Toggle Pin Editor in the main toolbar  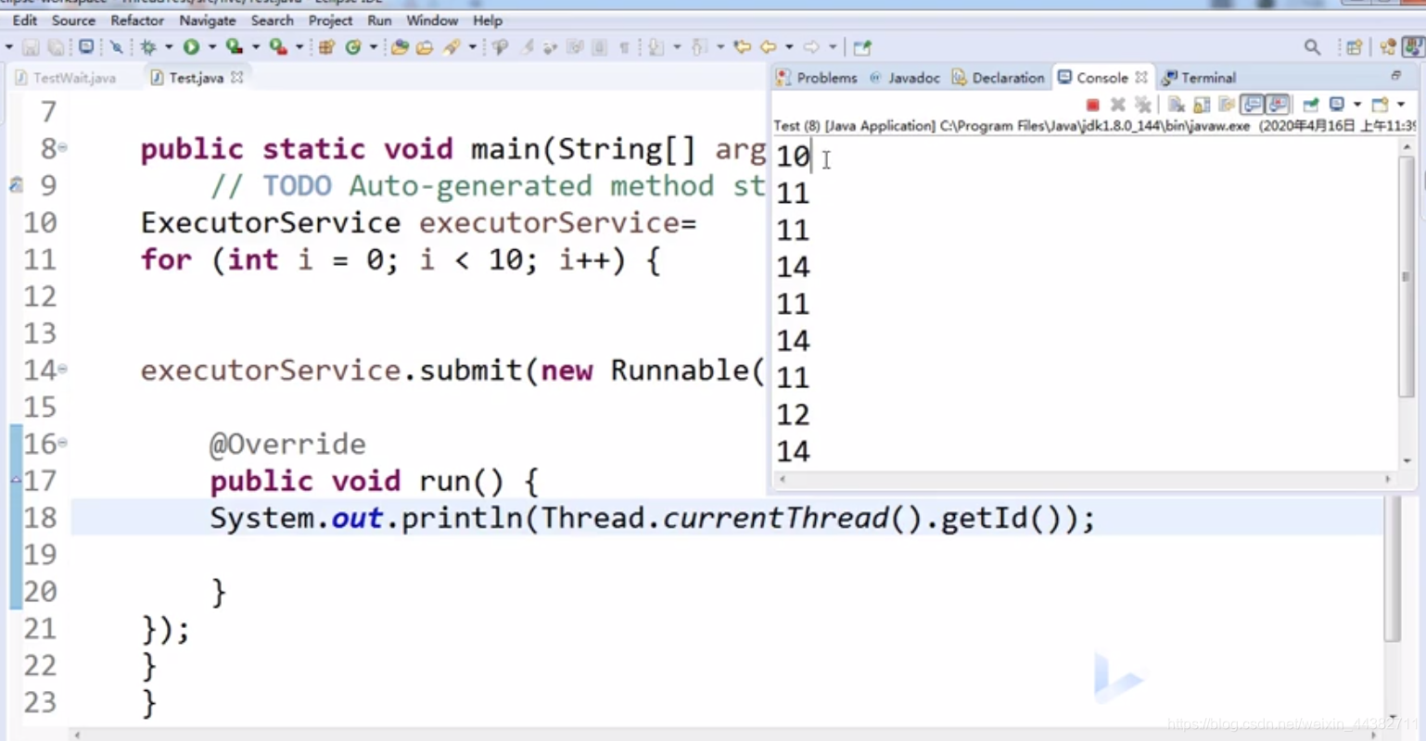click(862, 47)
